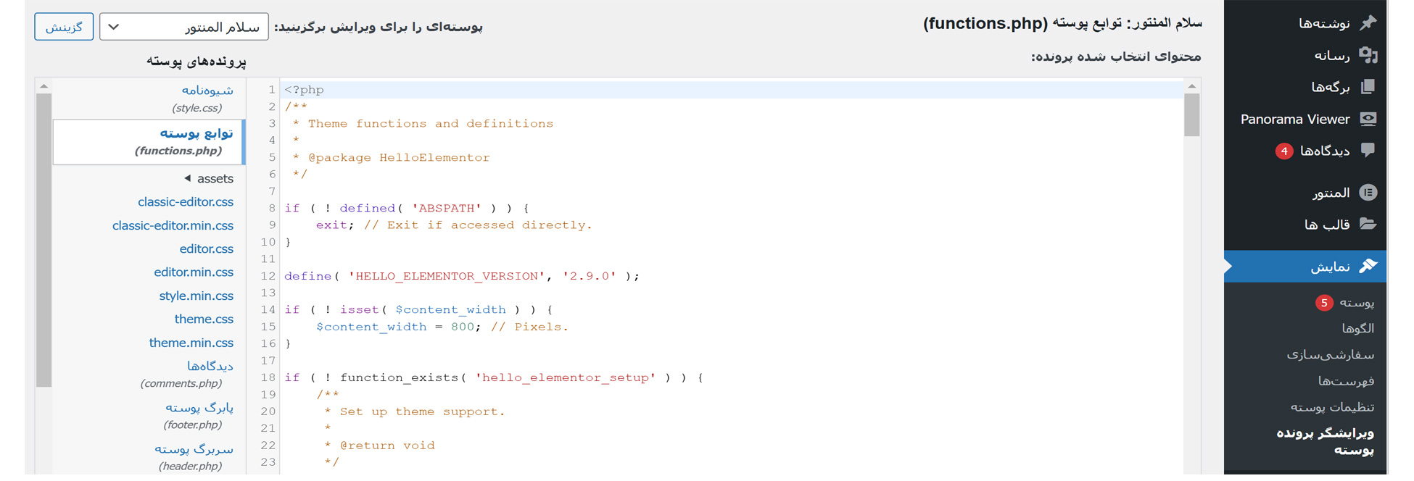Click the code editor vertical scrollbar thumb

click(x=1192, y=114)
